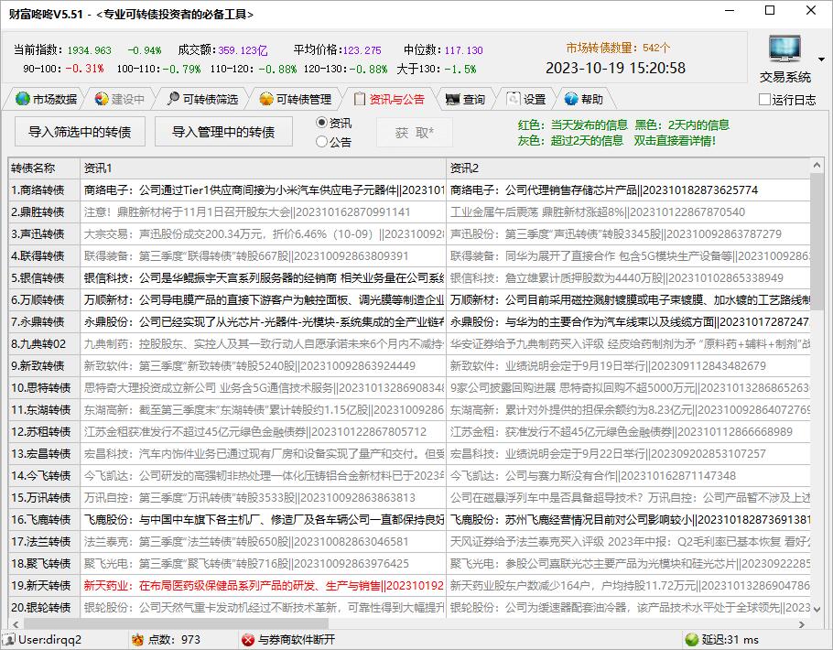Open the 建设中 tab
The width and height of the screenshot is (833, 650).
(x=120, y=99)
